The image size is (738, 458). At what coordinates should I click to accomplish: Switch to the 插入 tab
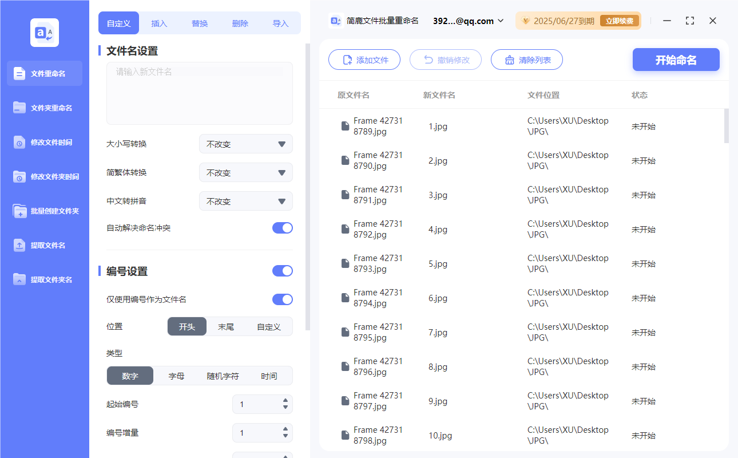[158, 22]
